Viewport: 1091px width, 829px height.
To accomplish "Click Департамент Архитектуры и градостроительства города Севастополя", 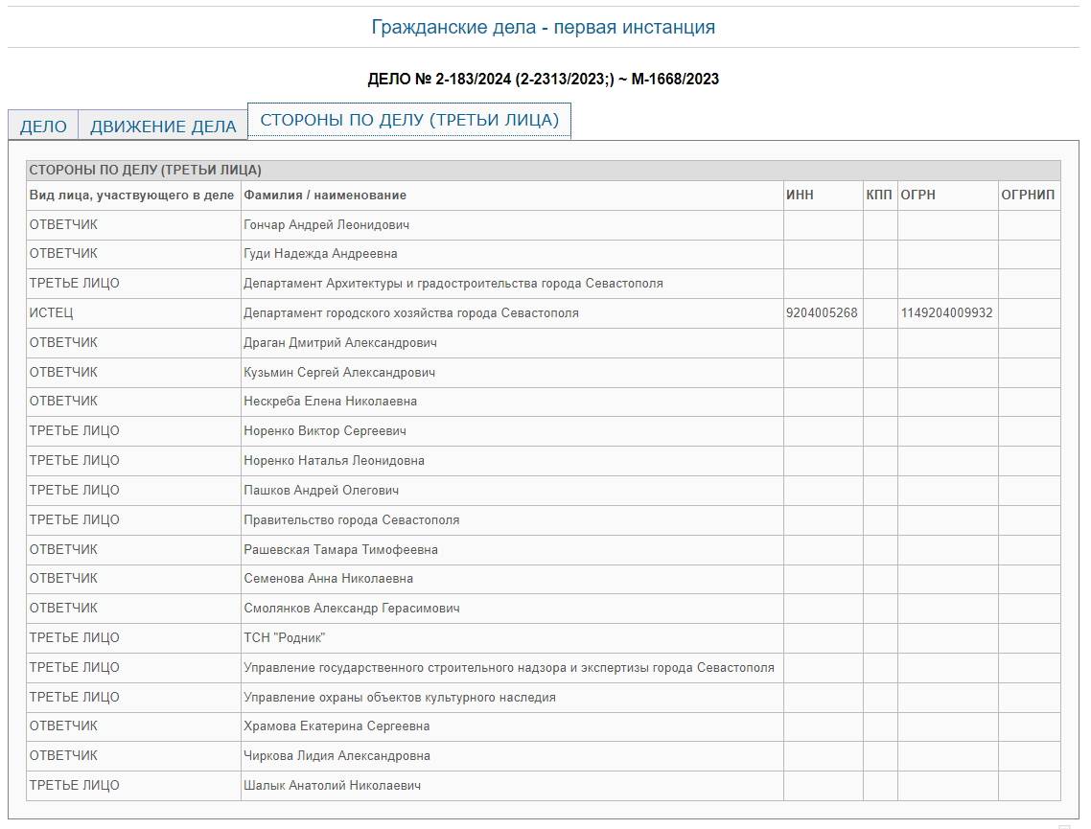I will click(x=453, y=284).
